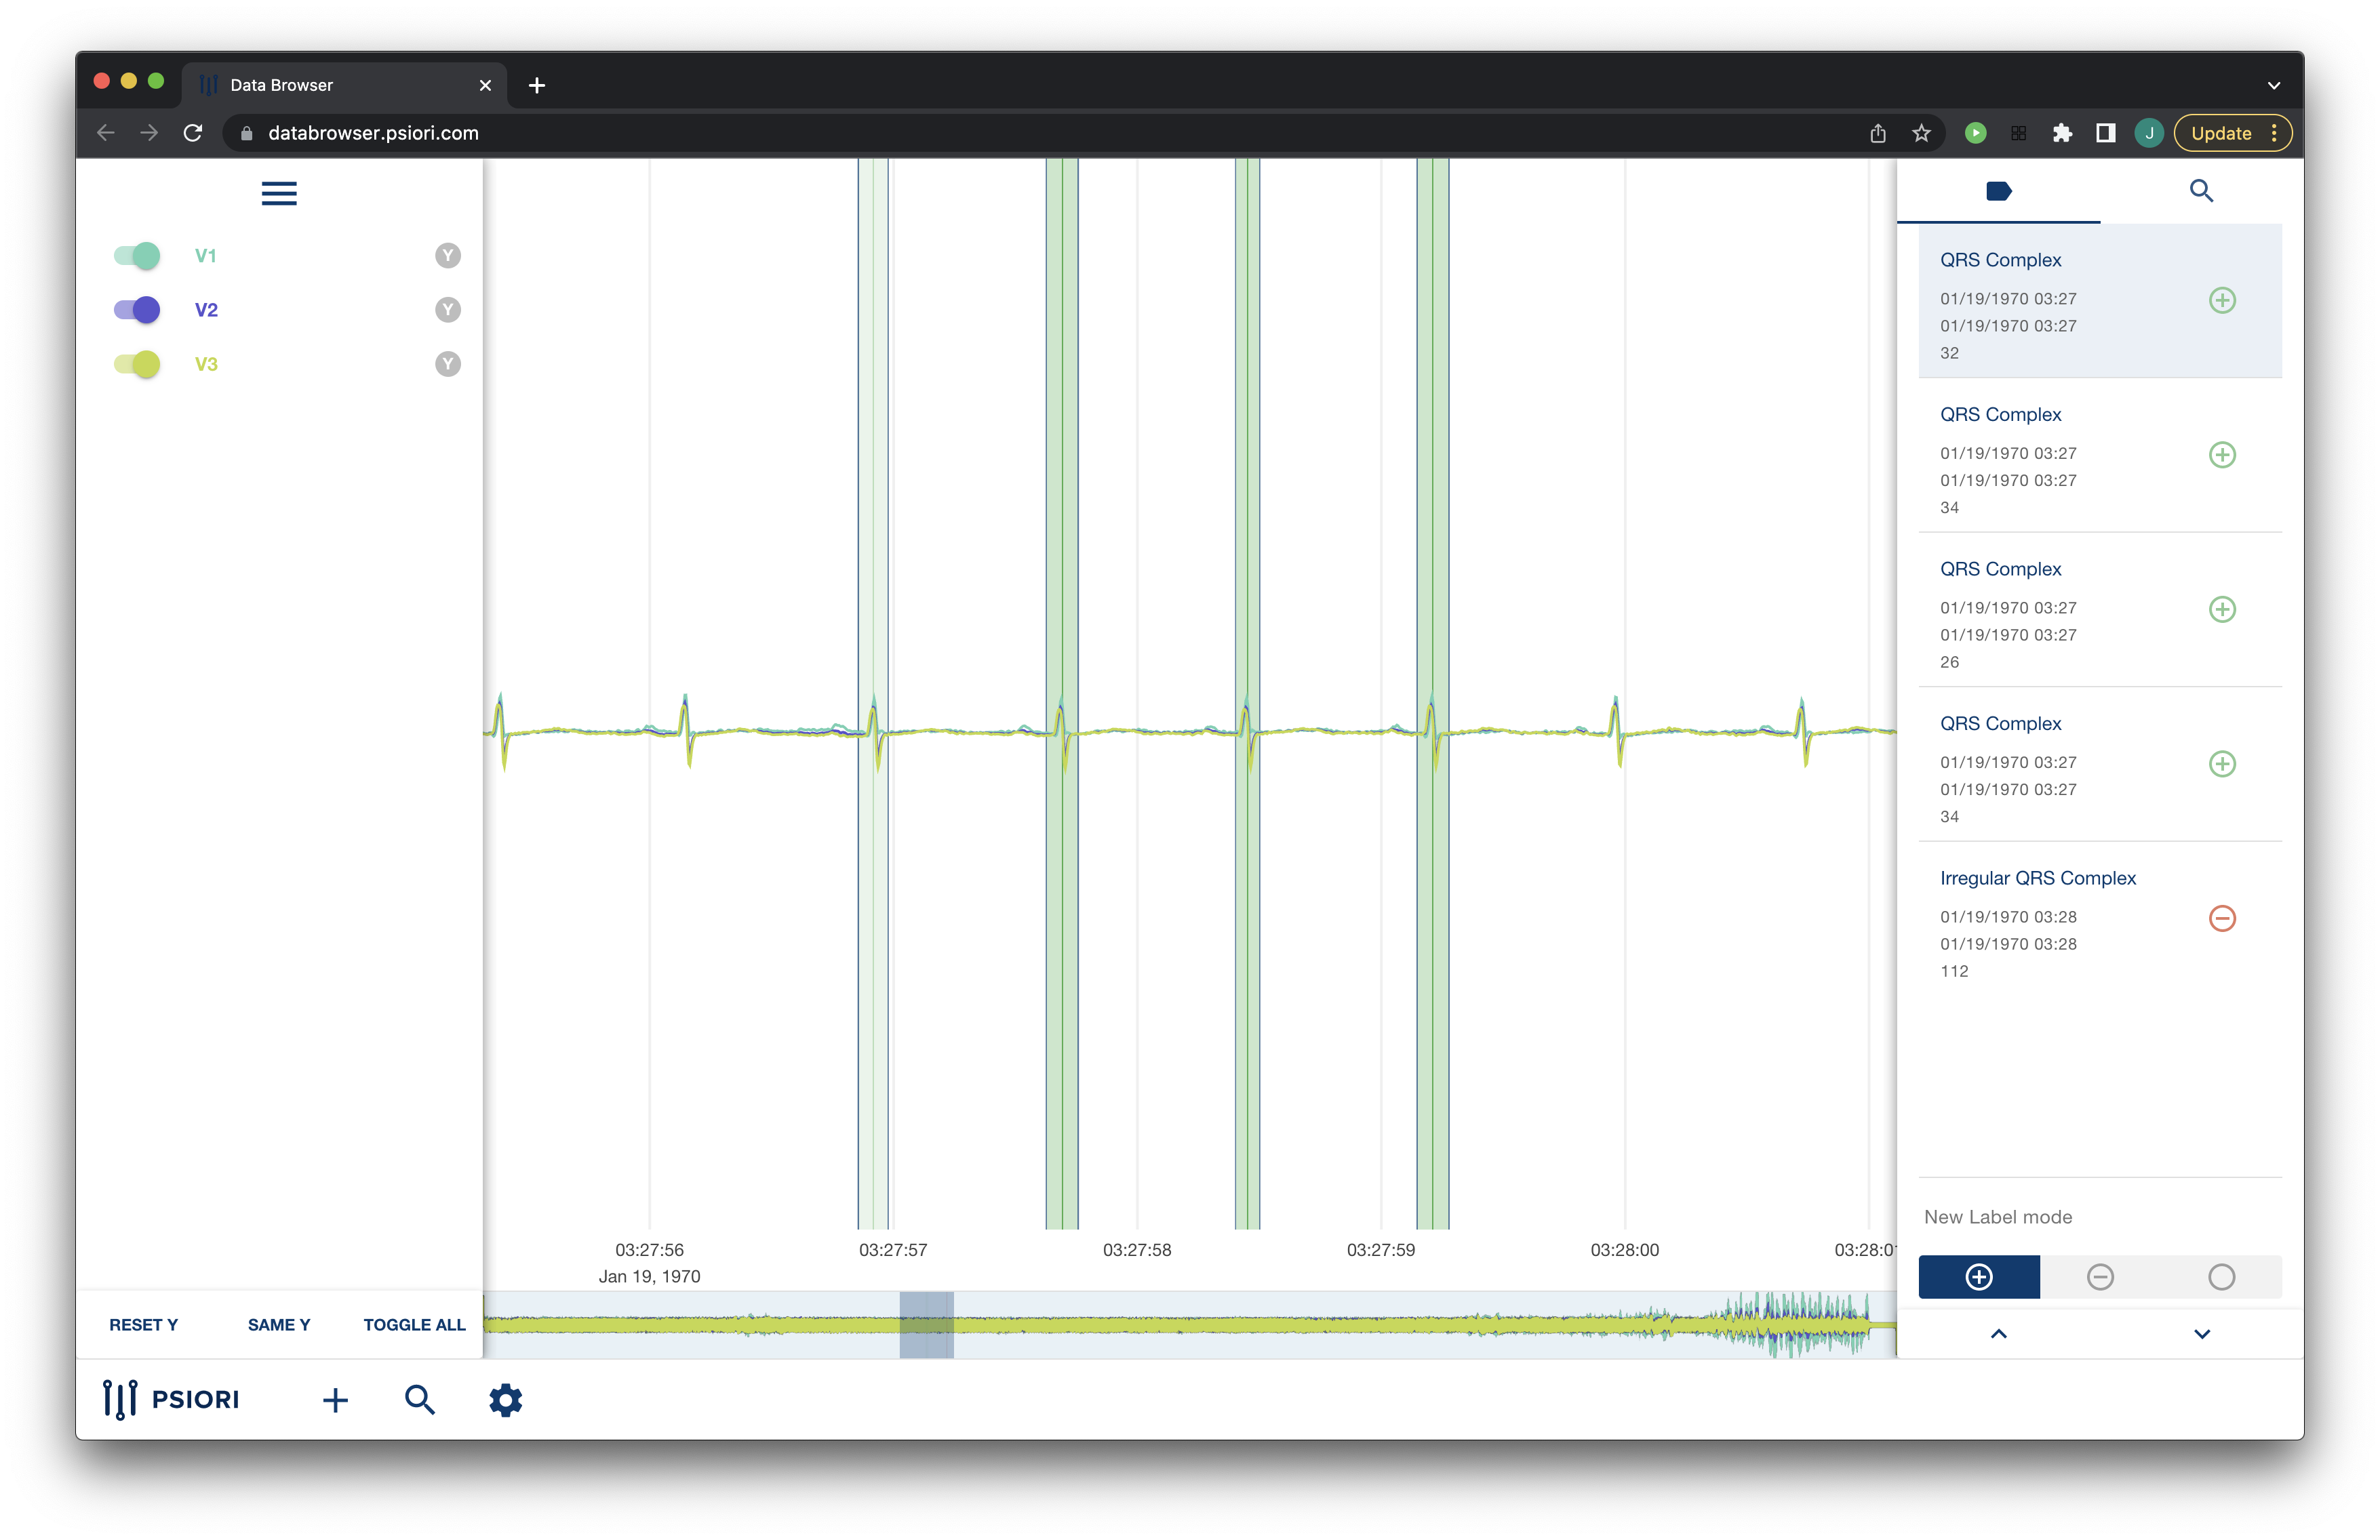Reload the page
Screen dimensions: 2380x1540
click(x=193, y=133)
